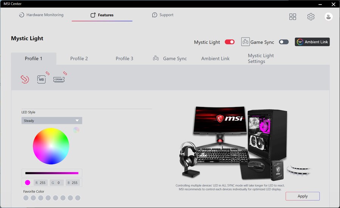Viewport: 340px width, 208px height.
Task: Select the MB motherboard device icon
Action: coord(42,79)
